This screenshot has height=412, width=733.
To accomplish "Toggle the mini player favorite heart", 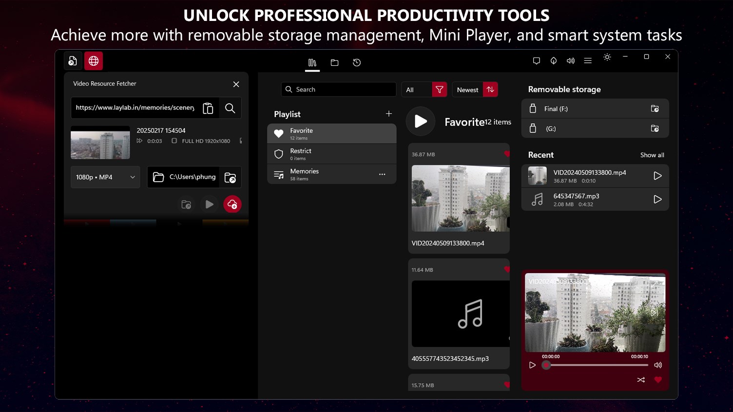I will pyautogui.click(x=658, y=380).
